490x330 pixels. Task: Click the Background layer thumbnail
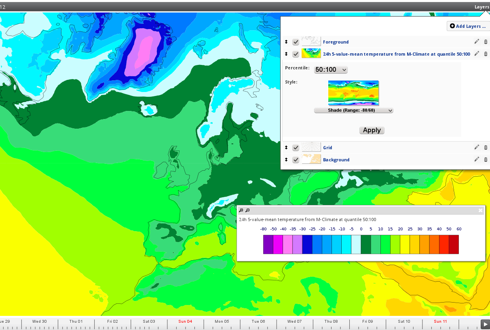coord(311,159)
